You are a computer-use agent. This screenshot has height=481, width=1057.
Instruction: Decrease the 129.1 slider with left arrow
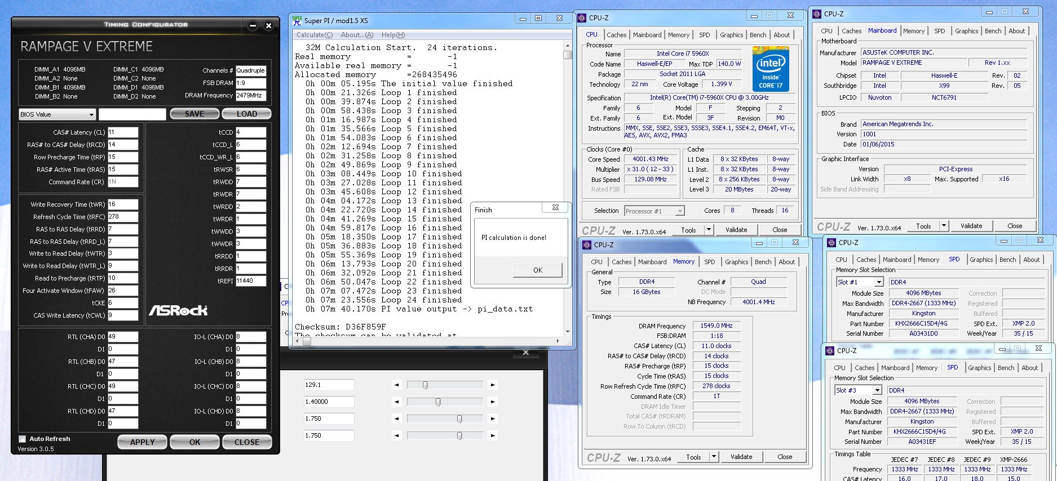pyautogui.click(x=397, y=385)
